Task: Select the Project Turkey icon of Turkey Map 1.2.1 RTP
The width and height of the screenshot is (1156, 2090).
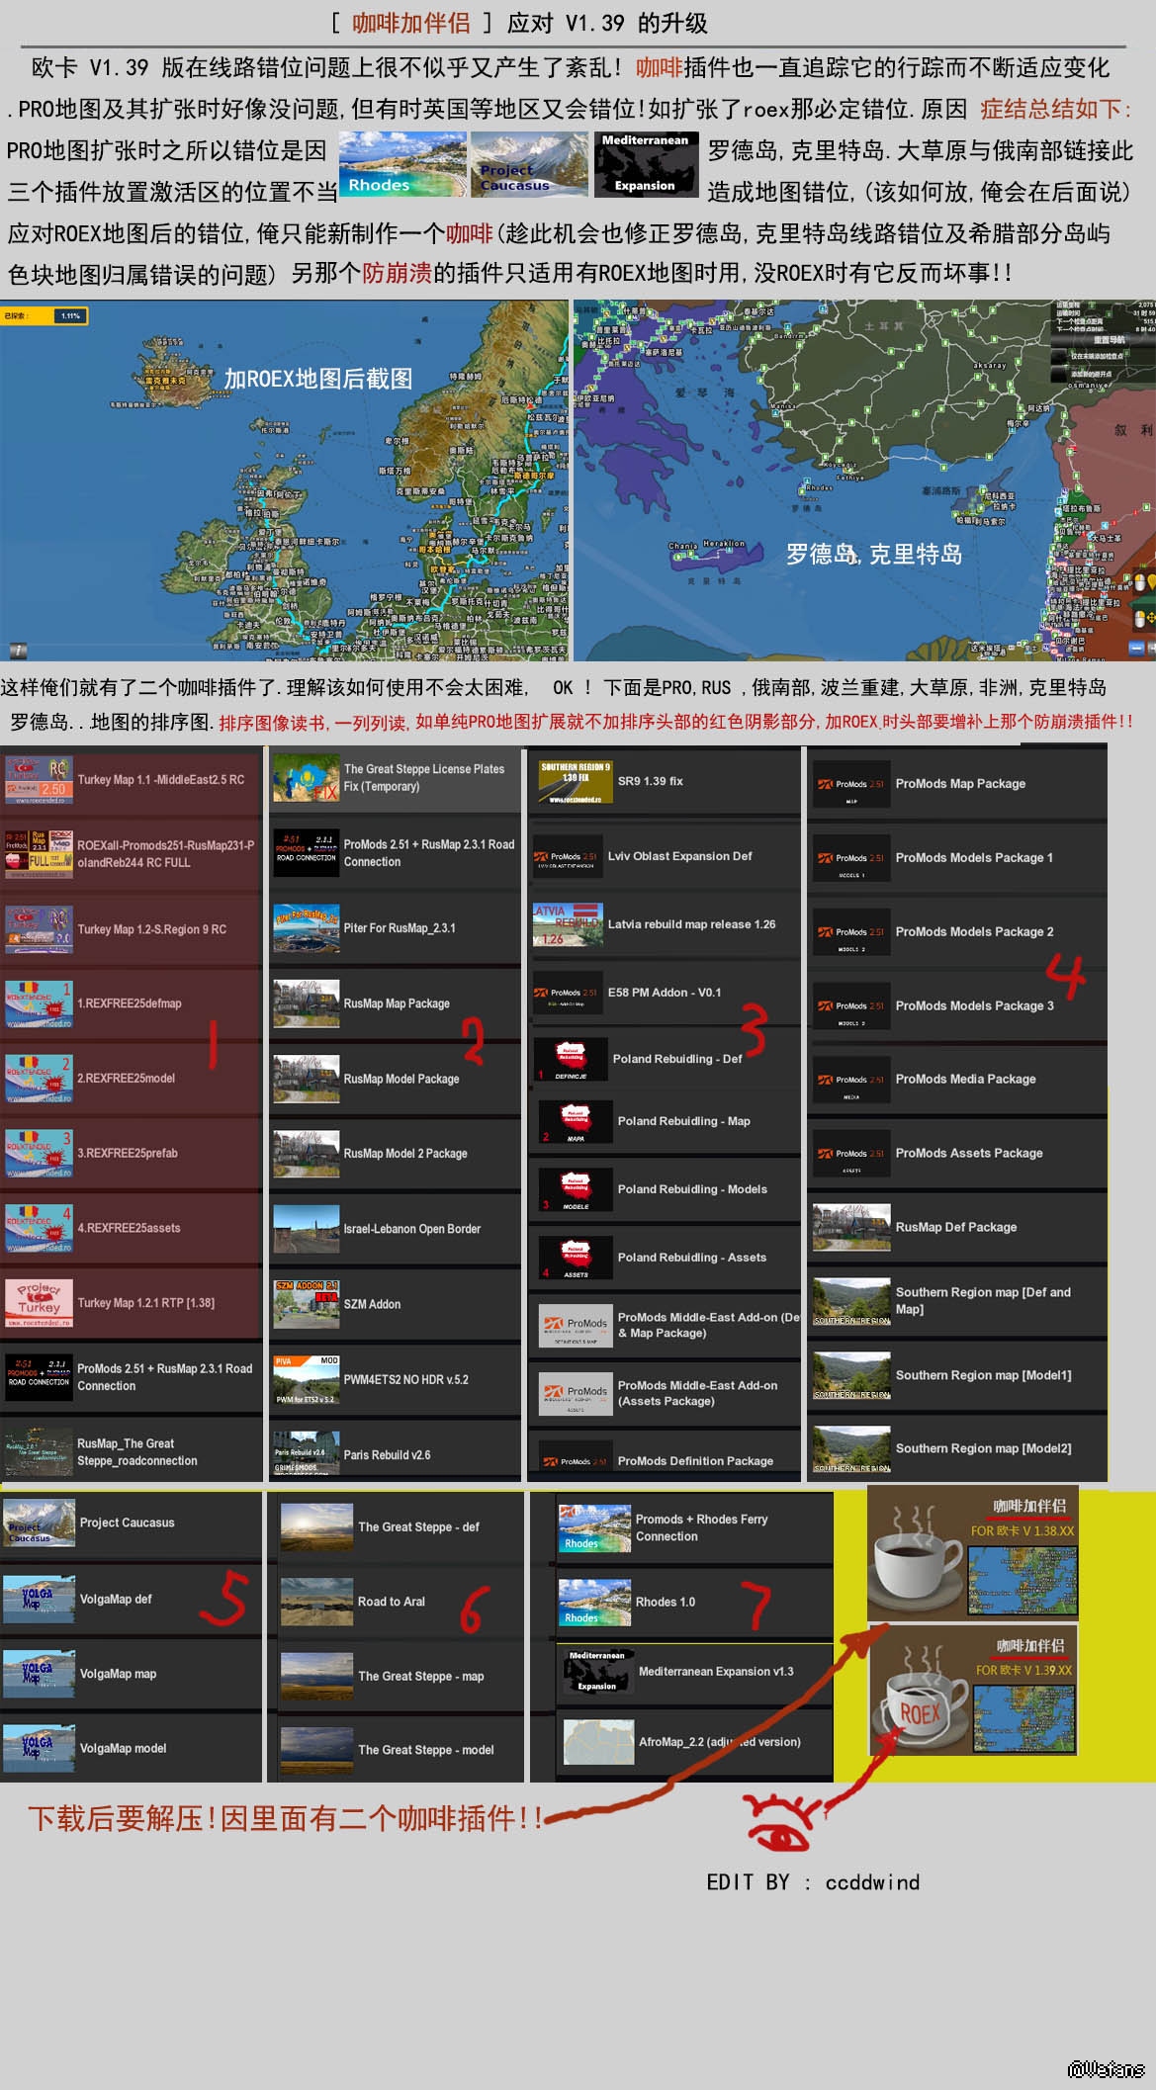Action: point(38,1303)
